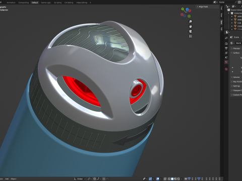Open object types visibility dropdown
The height and width of the screenshot is (181, 242).
tap(145, 179)
